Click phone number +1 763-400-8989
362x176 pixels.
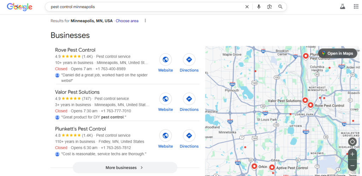click(110, 69)
